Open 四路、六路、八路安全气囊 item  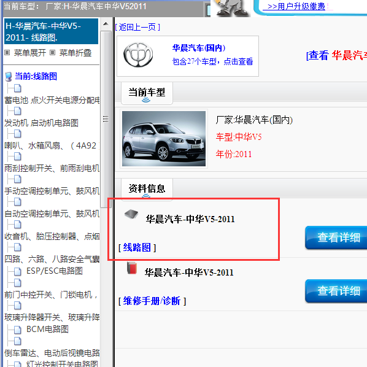coord(52,259)
